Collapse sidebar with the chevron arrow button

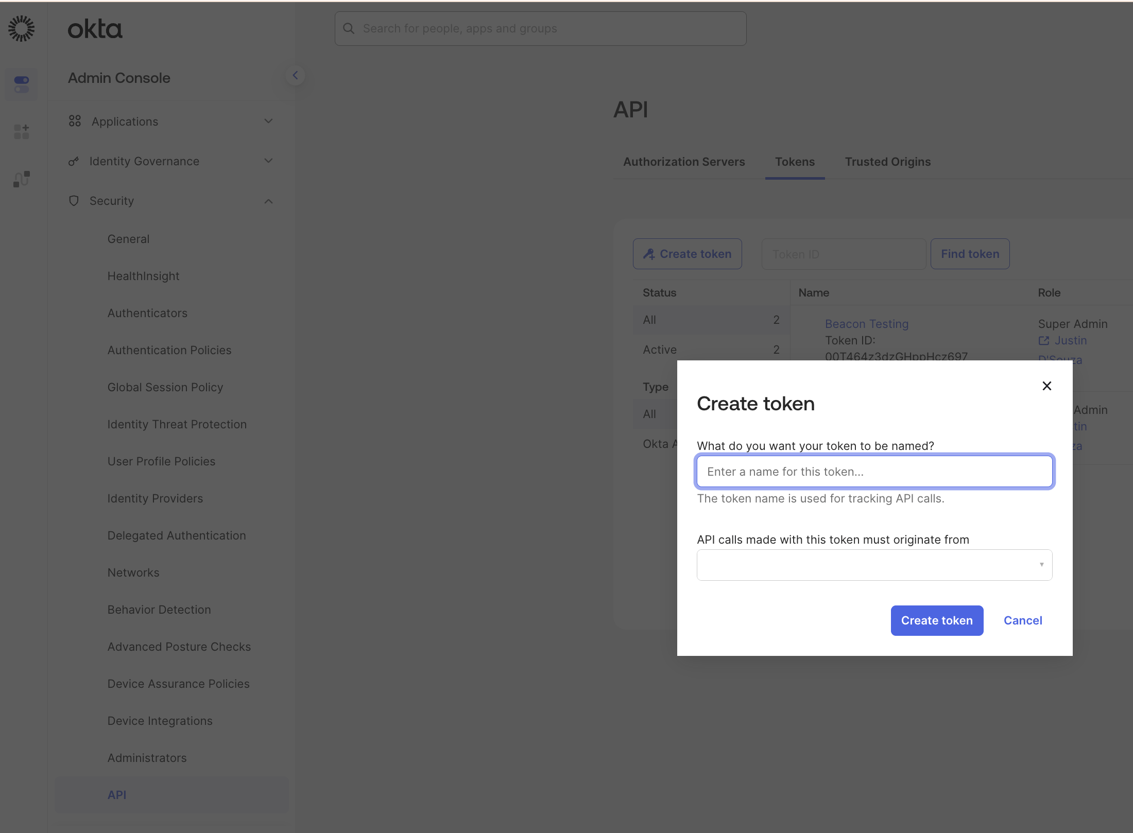click(295, 76)
